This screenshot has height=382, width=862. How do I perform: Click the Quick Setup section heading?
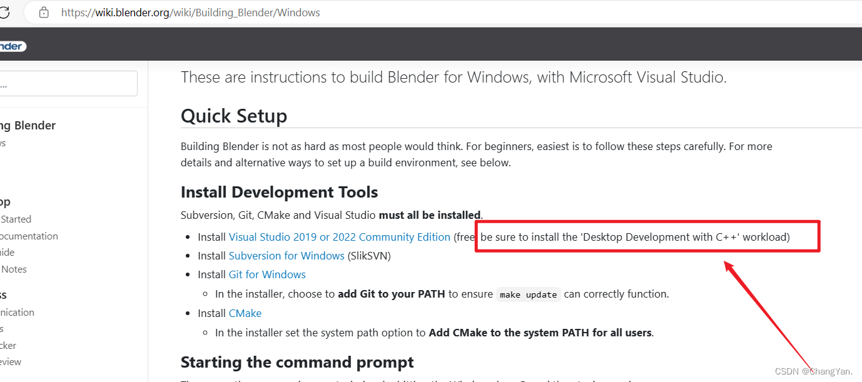tap(233, 116)
